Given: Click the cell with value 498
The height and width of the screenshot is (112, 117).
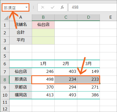Looking at the screenshot, I should point(43,80).
